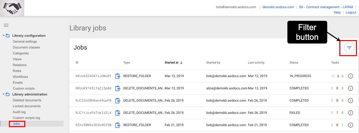Open info for job RJC23oE0hKwn49uwPB

pos(351,101)
